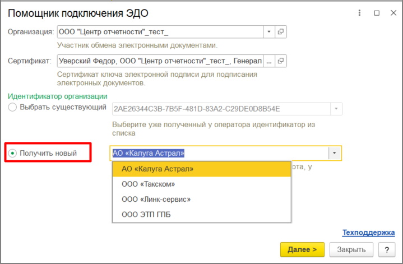The image size is (403, 264).
Task: Choose ООО «Такском» from the list
Action: [202, 184]
